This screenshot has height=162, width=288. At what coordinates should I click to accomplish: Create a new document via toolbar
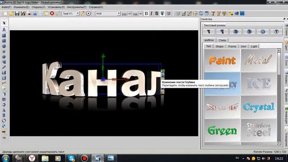click(5, 13)
